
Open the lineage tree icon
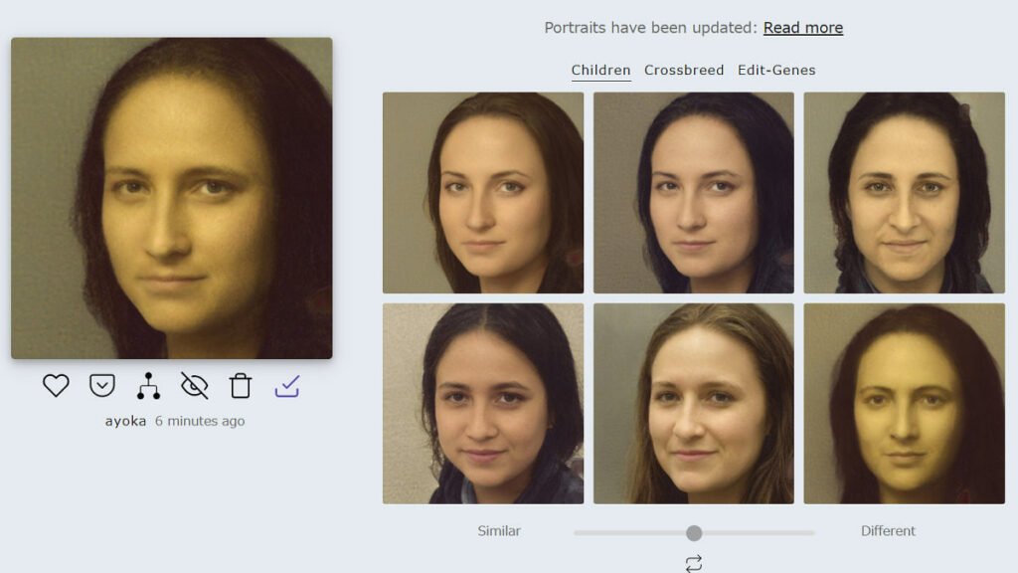[x=148, y=386]
